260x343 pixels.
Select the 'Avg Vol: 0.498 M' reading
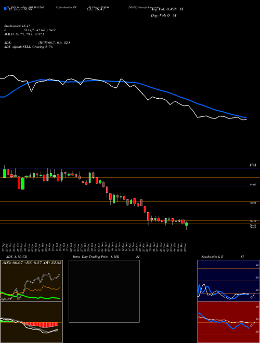pos(167,9)
